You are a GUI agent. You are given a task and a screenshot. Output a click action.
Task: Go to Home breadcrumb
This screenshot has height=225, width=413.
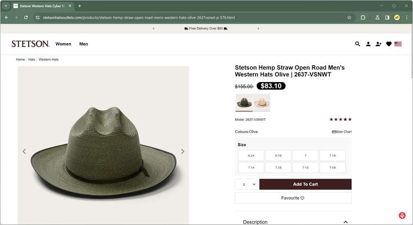click(x=20, y=60)
